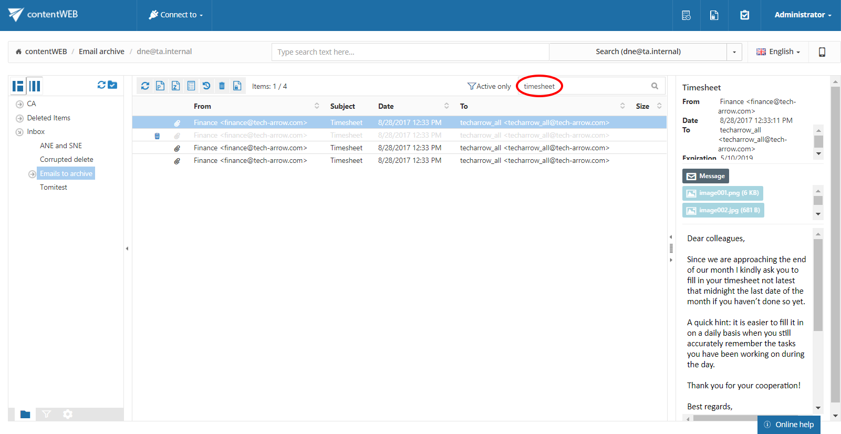Screen dimensions: 841x434
Task: Go to contentWEB breadcrumb link
Action: 46,51
